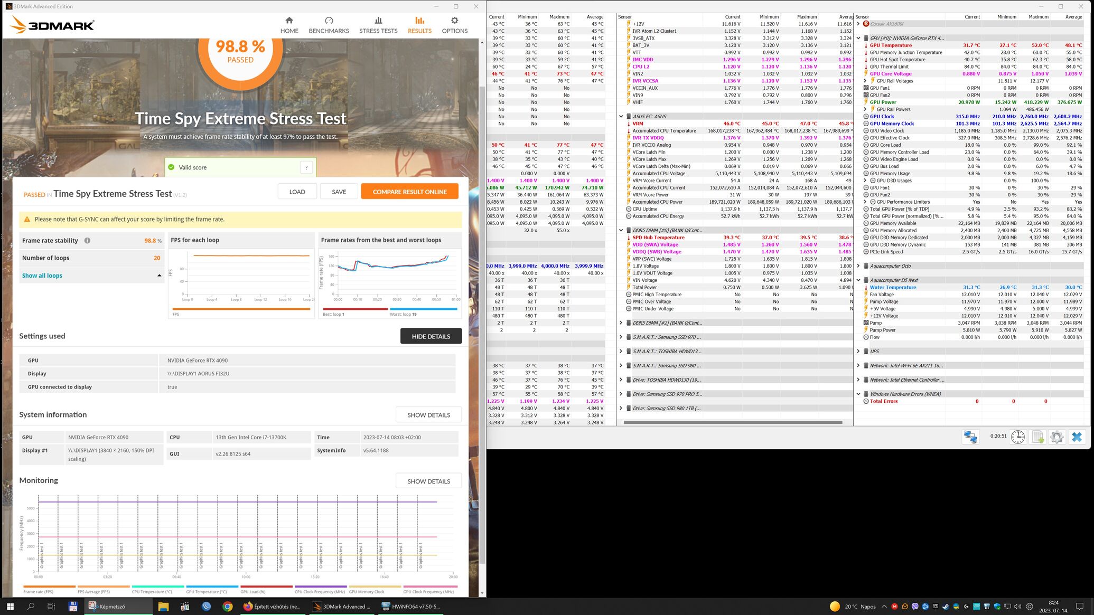The image size is (1094, 615).
Task: Expand GPU Rail Voltages sub-items
Action: click(865, 81)
